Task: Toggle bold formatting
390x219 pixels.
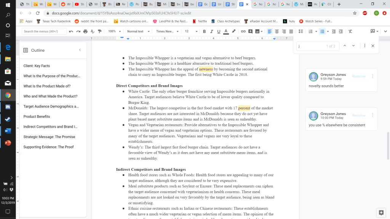Action: [x=205, y=31]
